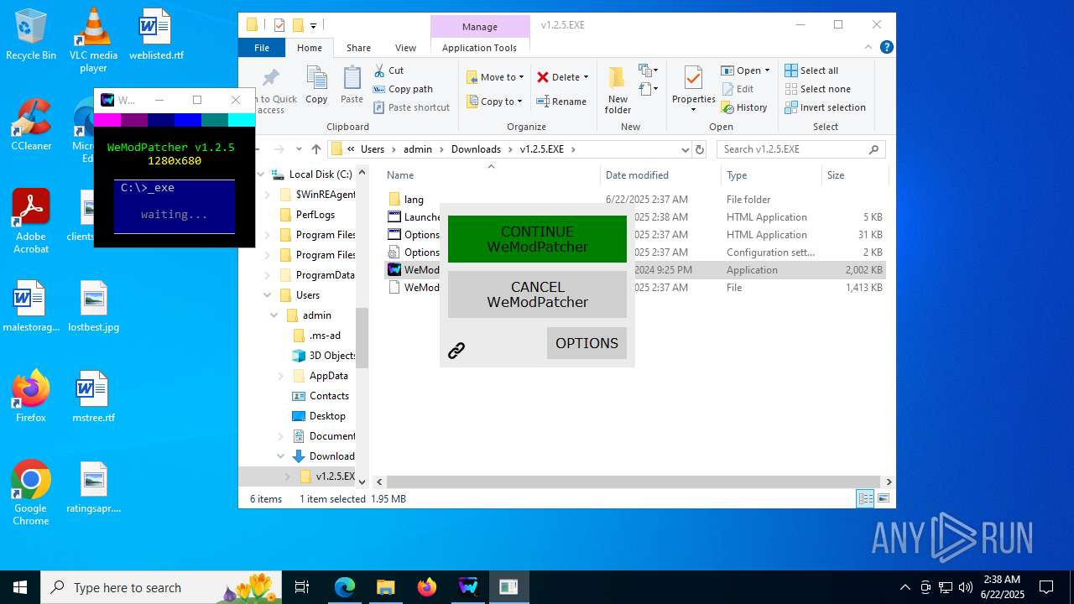Open VLC media player desktop icon

coord(93,40)
